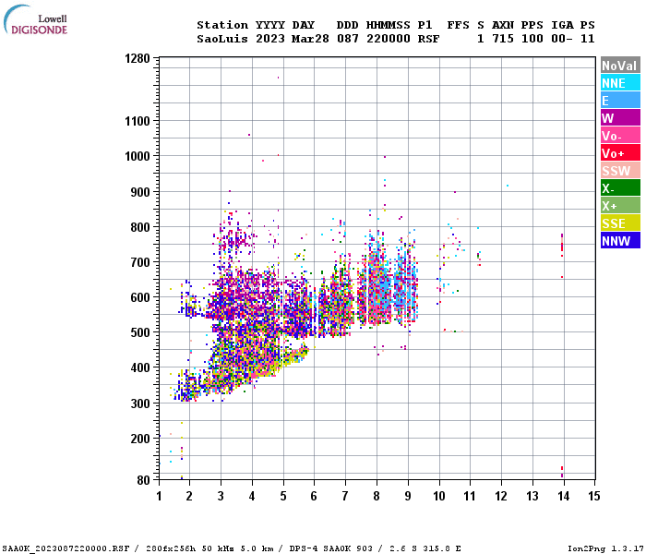
Task: Click the 14 MHz frequency axis label
Action: (564, 496)
